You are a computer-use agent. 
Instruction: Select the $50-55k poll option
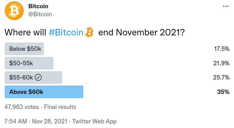click(x=29, y=63)
